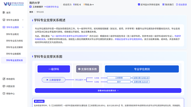This screenshot has height=107, width=191.
Task: Click the 排名 4 indicator
Action: pyautogui.click(x=77, y=4)
